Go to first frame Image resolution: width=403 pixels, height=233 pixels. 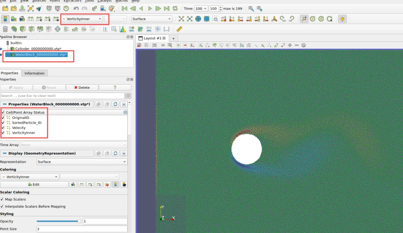[x=124, y=9]
